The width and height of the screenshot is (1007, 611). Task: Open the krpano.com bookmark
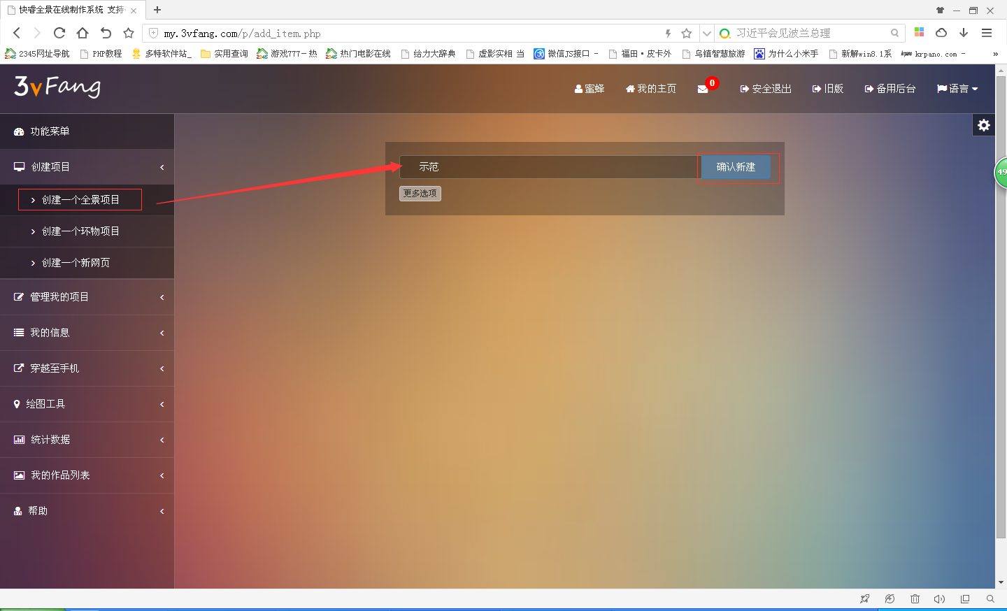click(x=933, y=54)
